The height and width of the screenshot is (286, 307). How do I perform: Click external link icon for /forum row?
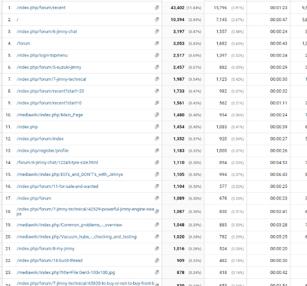point(157,43)
